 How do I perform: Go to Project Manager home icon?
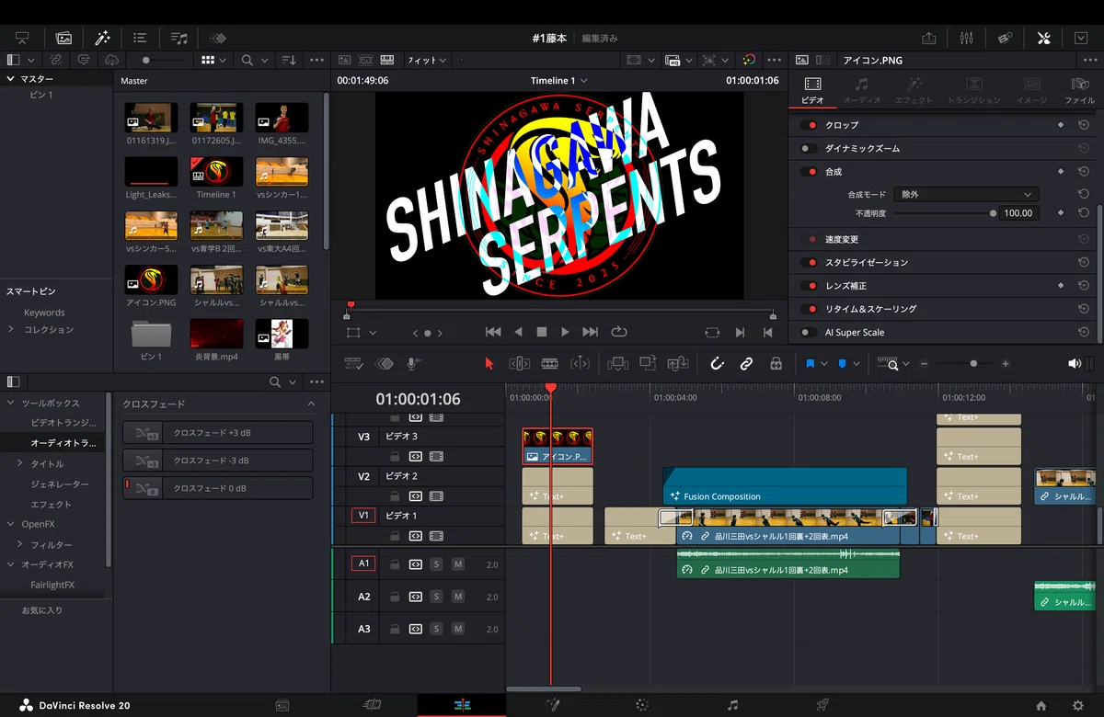pyautogui.click(x=1041, y=705)
